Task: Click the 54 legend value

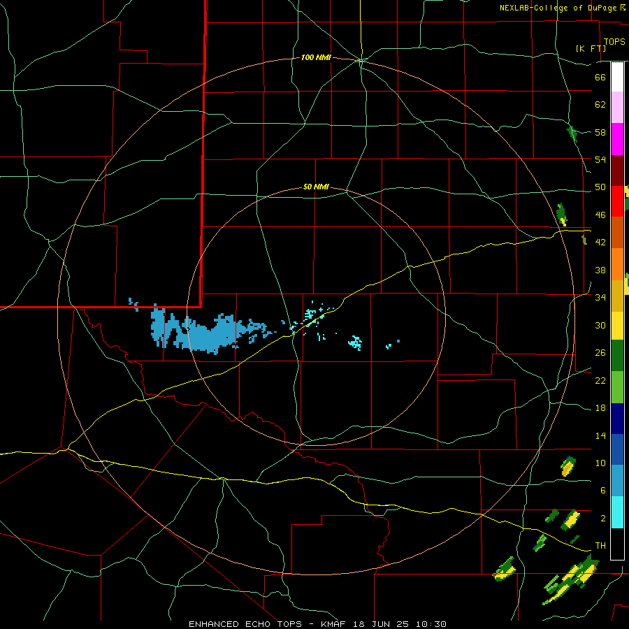Action: click(600, 159)
